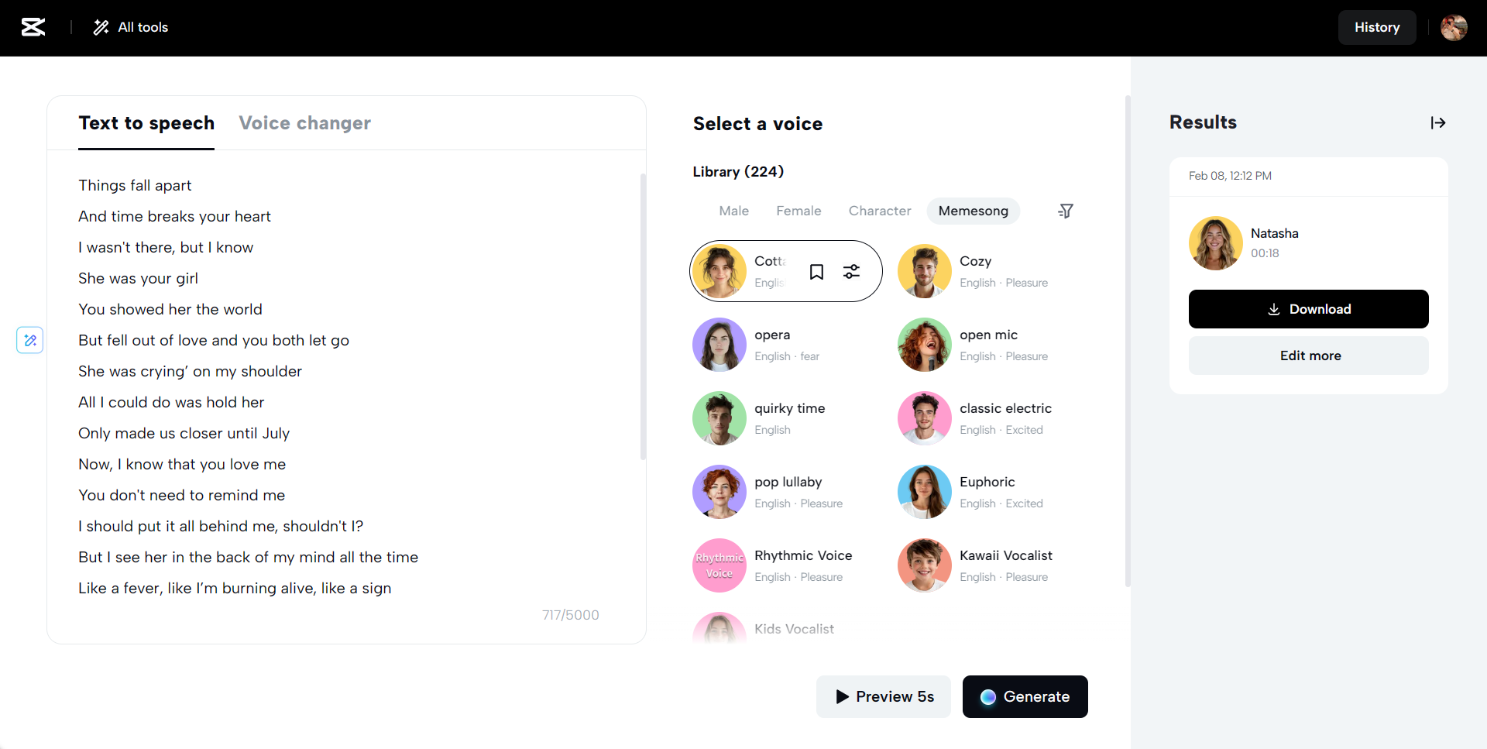Bookmark the Cotton voice
Image resolution: width=1487 pixels, height=749 pixels.
click(x=816, y=271)
